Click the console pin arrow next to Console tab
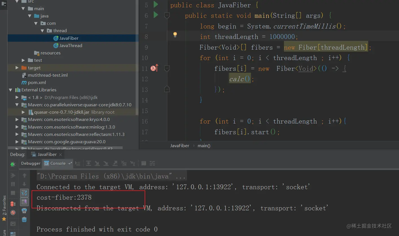The height and width of the screenshot is (236, 399). tap(70, 163)
